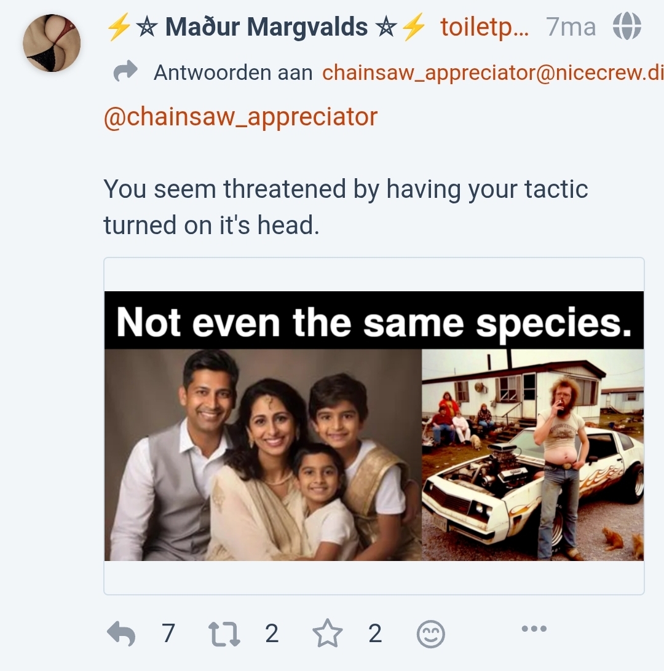Click the "Not even the same species." caption banner
Image resolution: width=664 pixels, height=671 pixels.
tap(374, 321)
